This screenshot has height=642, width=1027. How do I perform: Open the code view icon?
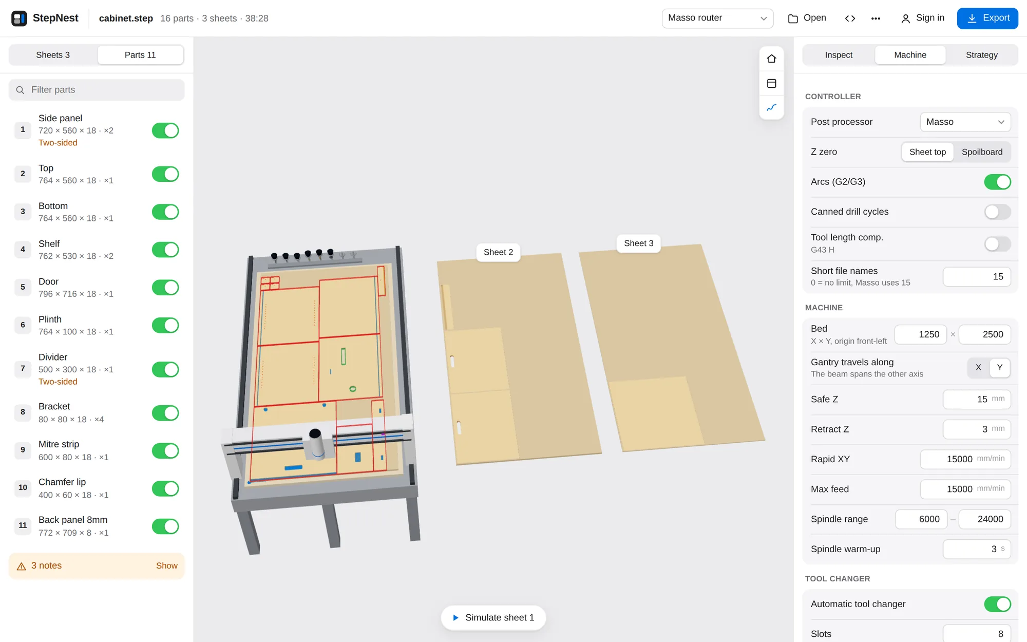tap(850, 18)
